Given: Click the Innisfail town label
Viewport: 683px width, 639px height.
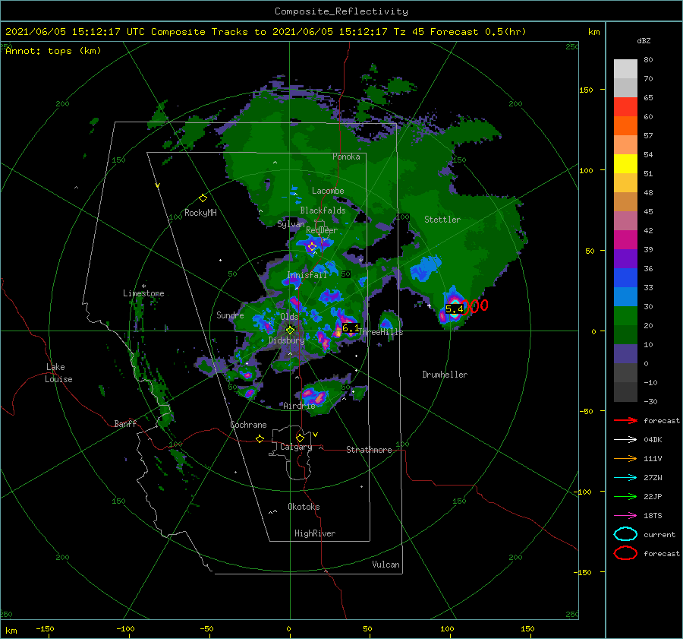Looking at the screenshot, I should [307, 275].
